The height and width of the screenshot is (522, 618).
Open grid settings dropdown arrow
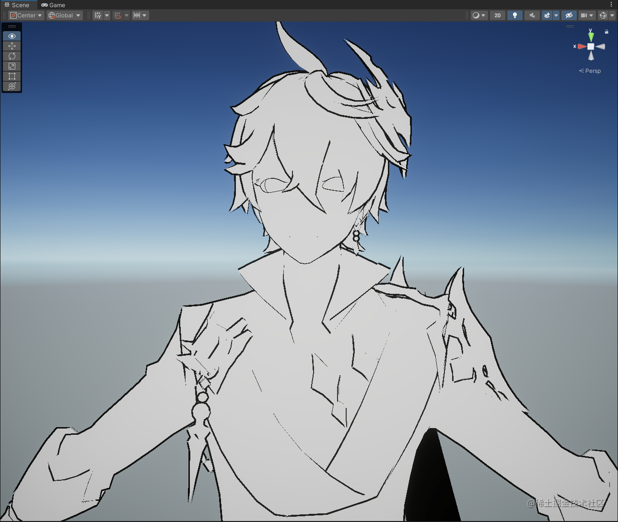click(107, 15)
